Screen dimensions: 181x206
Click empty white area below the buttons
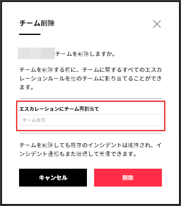90,195
